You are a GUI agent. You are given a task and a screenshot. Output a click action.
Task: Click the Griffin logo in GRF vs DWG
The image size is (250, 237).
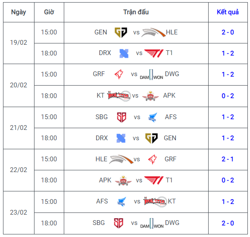tap(119, 74)
